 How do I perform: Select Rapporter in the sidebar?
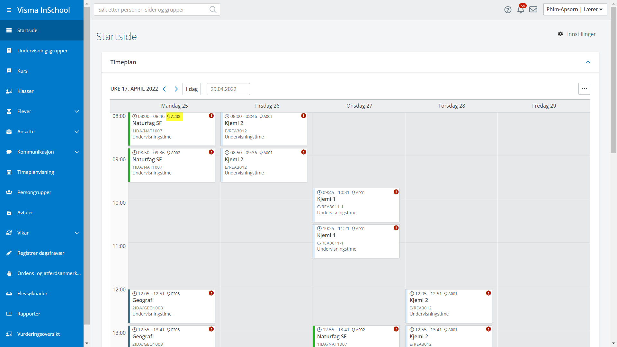pos(29,314)
